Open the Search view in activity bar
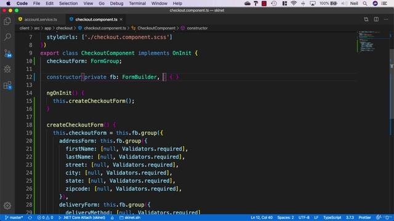394x221 pixels. tap(7, 37)
